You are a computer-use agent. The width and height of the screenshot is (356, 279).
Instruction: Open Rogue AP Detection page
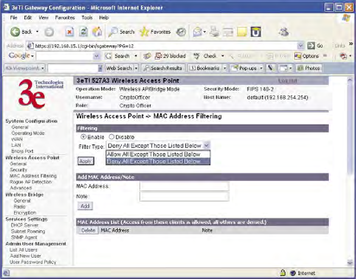31,182
